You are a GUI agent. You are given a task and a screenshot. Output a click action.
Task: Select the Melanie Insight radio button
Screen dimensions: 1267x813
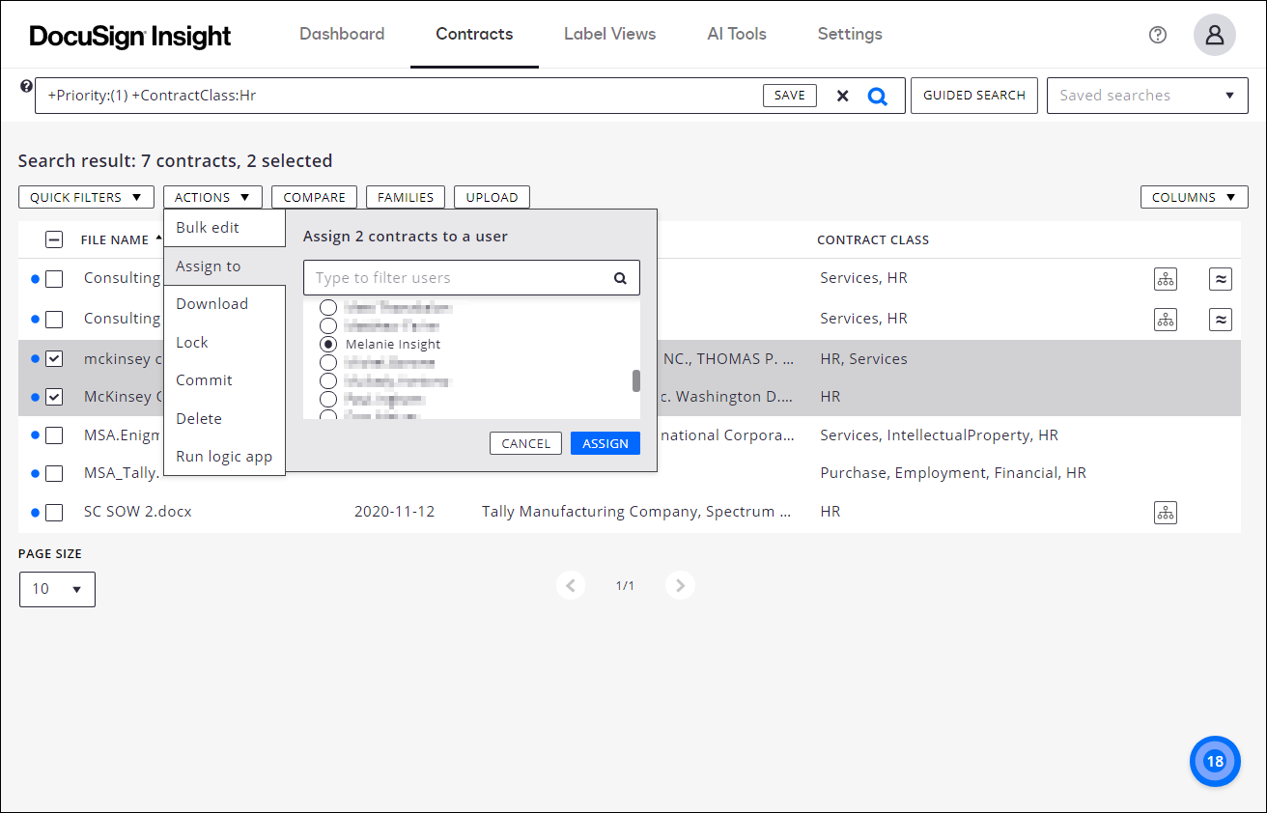pos(328,344)
